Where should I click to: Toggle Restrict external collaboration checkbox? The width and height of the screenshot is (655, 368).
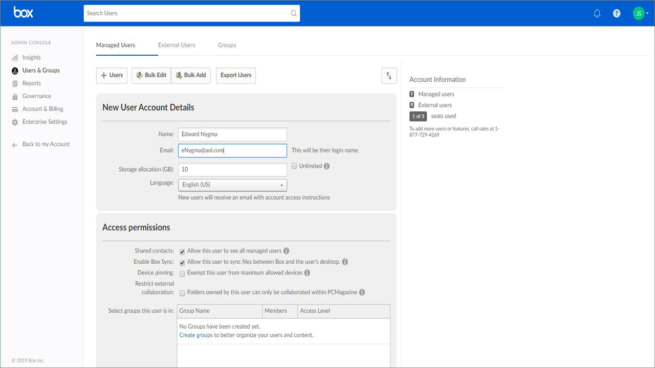coord(182,293)
